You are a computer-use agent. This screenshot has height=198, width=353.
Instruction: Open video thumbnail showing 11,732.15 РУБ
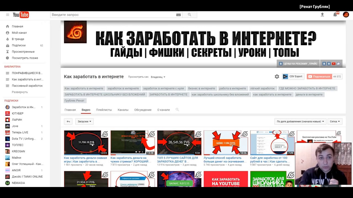point(86,143)
